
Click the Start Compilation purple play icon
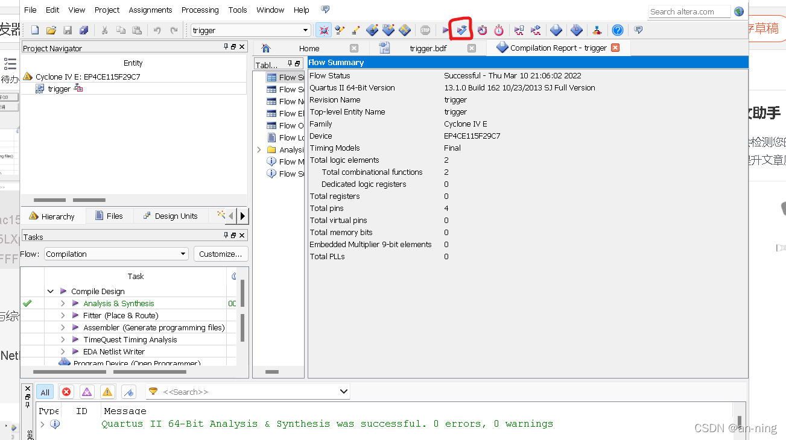(x=446, y=30)
